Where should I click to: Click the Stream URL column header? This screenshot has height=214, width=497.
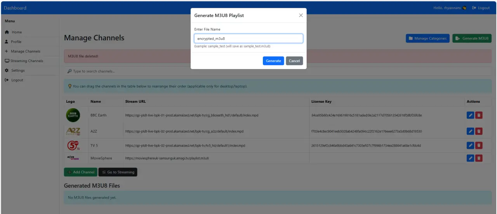click(x=136, y=102)
